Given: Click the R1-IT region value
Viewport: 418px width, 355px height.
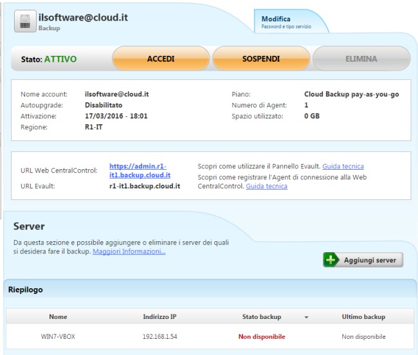Looking at the screenshot, I should [x=94, y=127].
